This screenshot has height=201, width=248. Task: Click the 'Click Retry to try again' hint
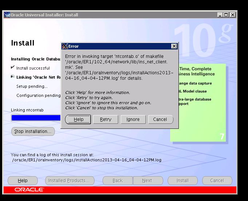(89, 98)
